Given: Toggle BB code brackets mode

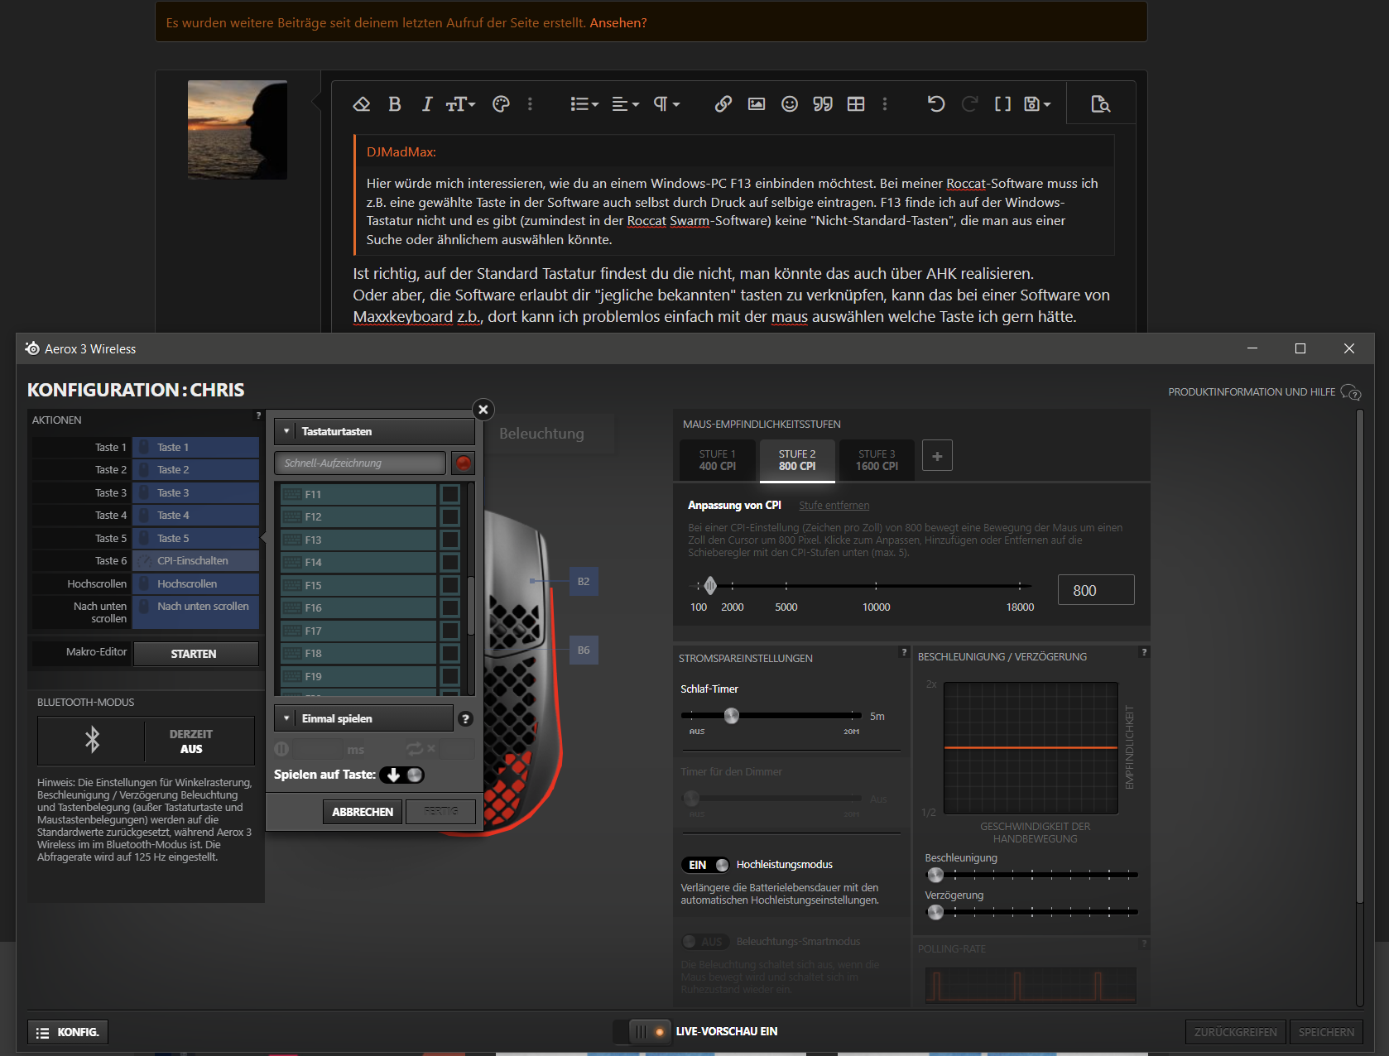Looking at the screenshot, I should pyautogui.click(x=1002, y=104).
